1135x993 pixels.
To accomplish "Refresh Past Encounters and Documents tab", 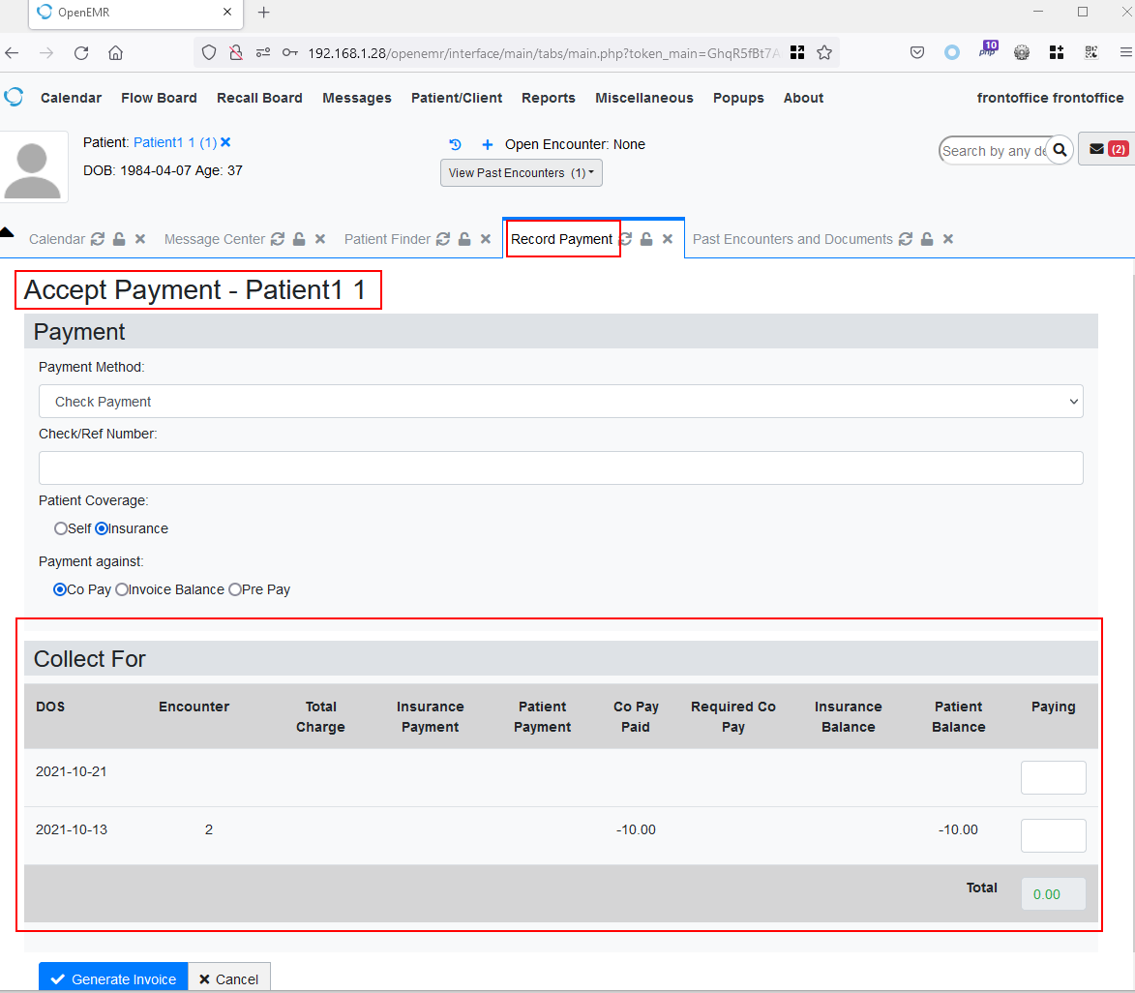I will click(906, 239).
